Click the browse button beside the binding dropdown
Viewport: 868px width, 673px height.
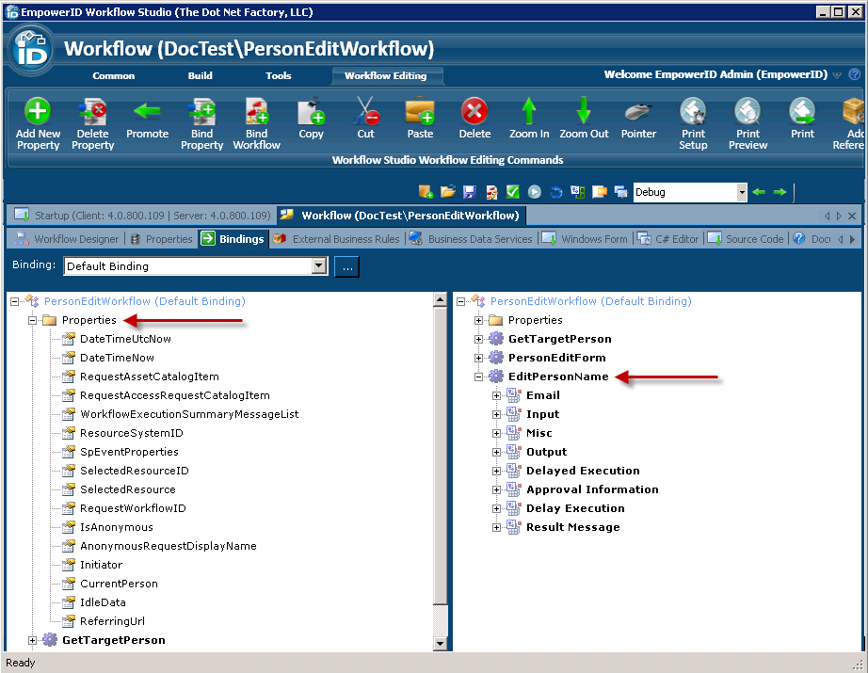[346, 266]
